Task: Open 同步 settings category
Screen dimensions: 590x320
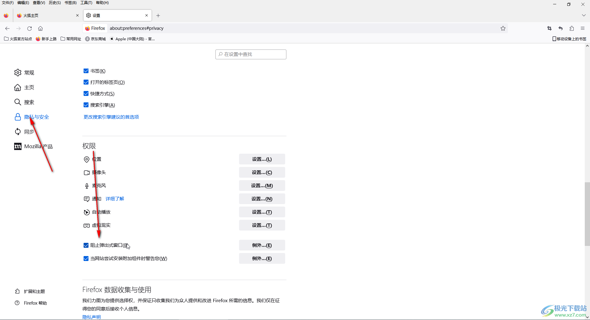Action: (x=24, y=132)
